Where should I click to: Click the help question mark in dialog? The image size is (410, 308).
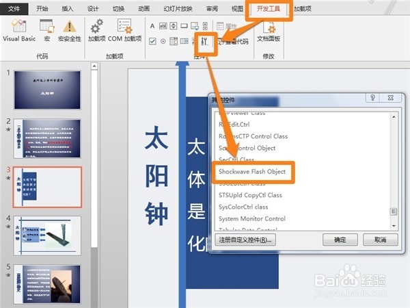(x=372, y=98)
